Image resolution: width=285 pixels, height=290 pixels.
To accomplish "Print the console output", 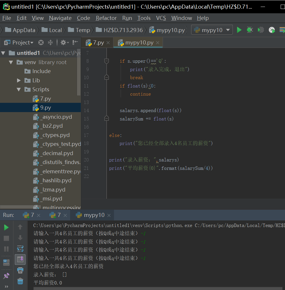I will click(x=20, y=270).
